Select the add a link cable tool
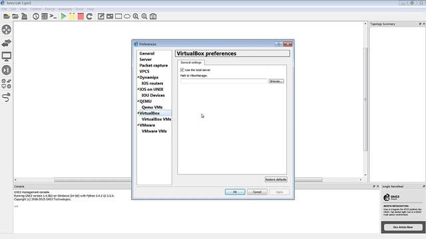 point(6,97)
